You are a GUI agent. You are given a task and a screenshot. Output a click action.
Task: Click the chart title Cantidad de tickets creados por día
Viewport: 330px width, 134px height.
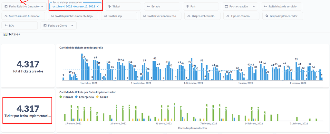(x=81, y=48)
